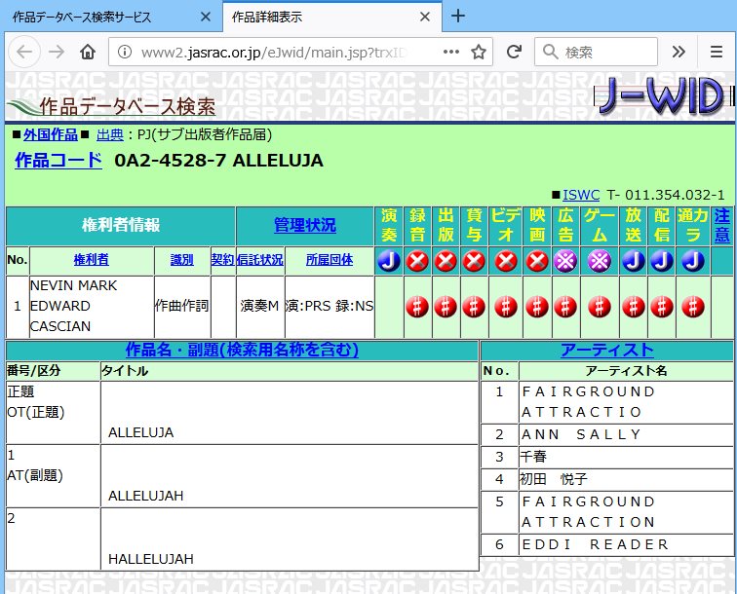Open the browser hamburger menu

point(717,52)
